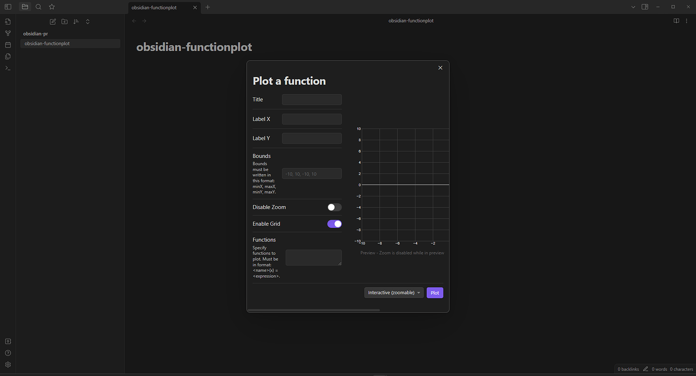The height and width of the screenshot is (376, 696).
Task: Open the bookmarks star icon
Action: pyautogui.click(x=51, y=7)
